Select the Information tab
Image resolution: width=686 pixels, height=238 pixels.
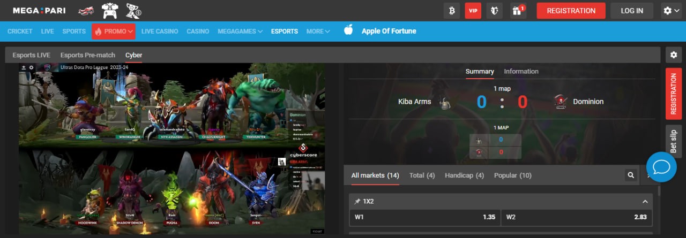click(521, 71)
